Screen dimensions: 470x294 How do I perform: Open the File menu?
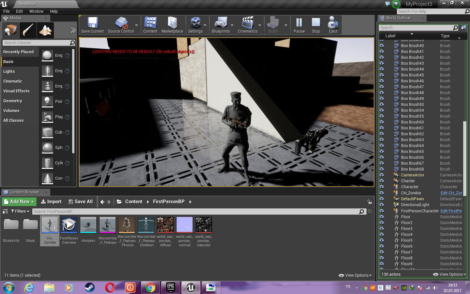[x=7, y=11]
